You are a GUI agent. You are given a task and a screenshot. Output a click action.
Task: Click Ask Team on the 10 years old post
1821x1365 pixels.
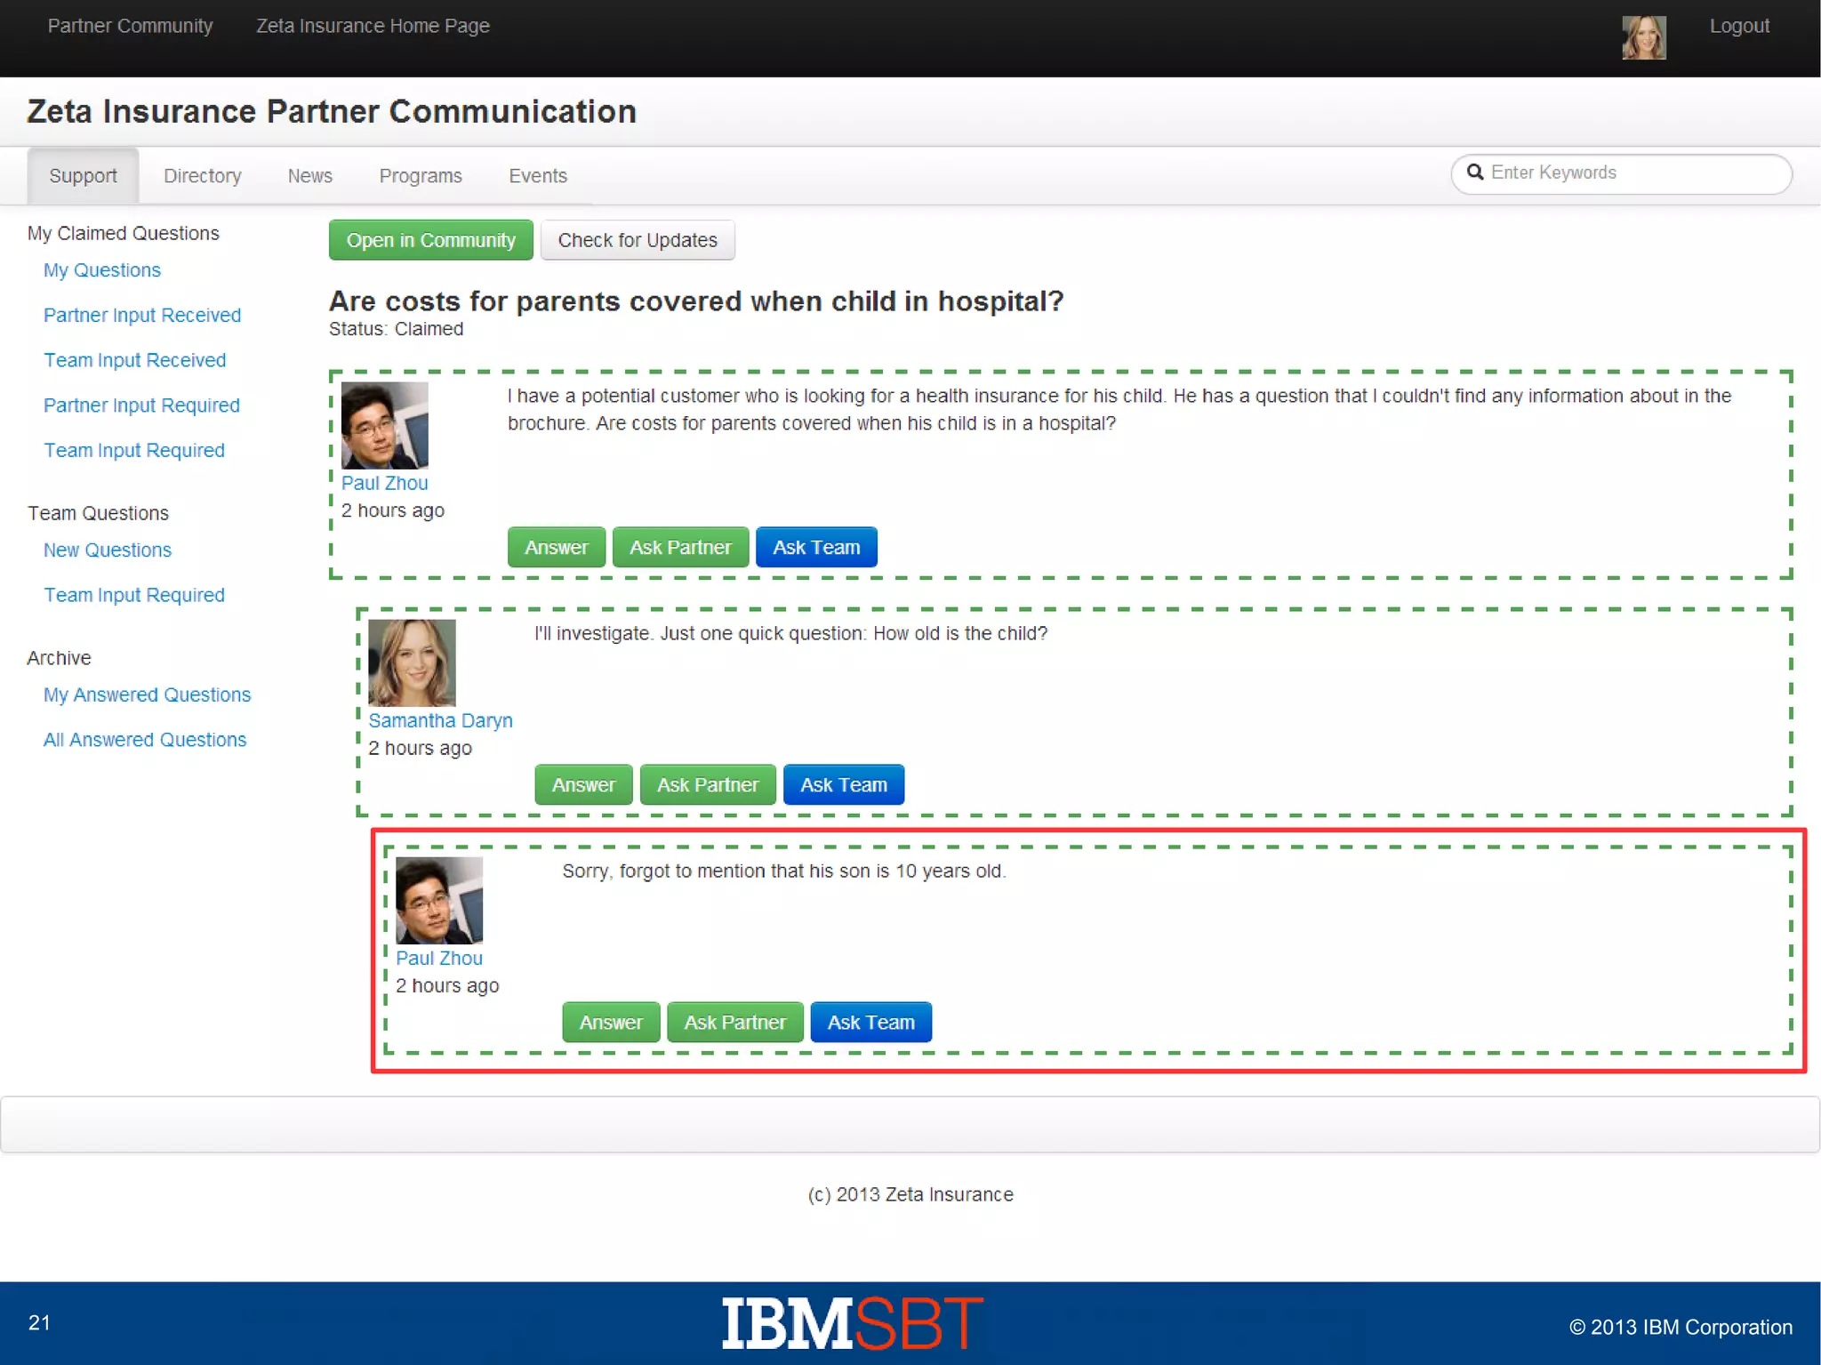pyautogui.click(x=871, y=1022)
